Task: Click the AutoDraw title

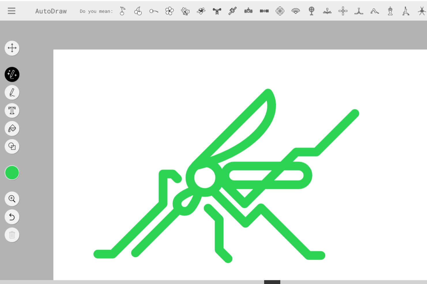Action: pyautogui.click(x=51, y=11)
